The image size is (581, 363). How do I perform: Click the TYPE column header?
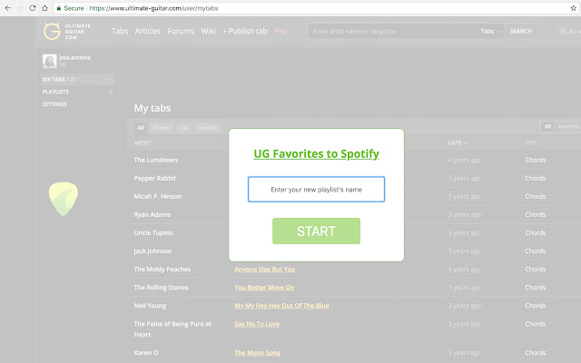[x=531, y=143]
